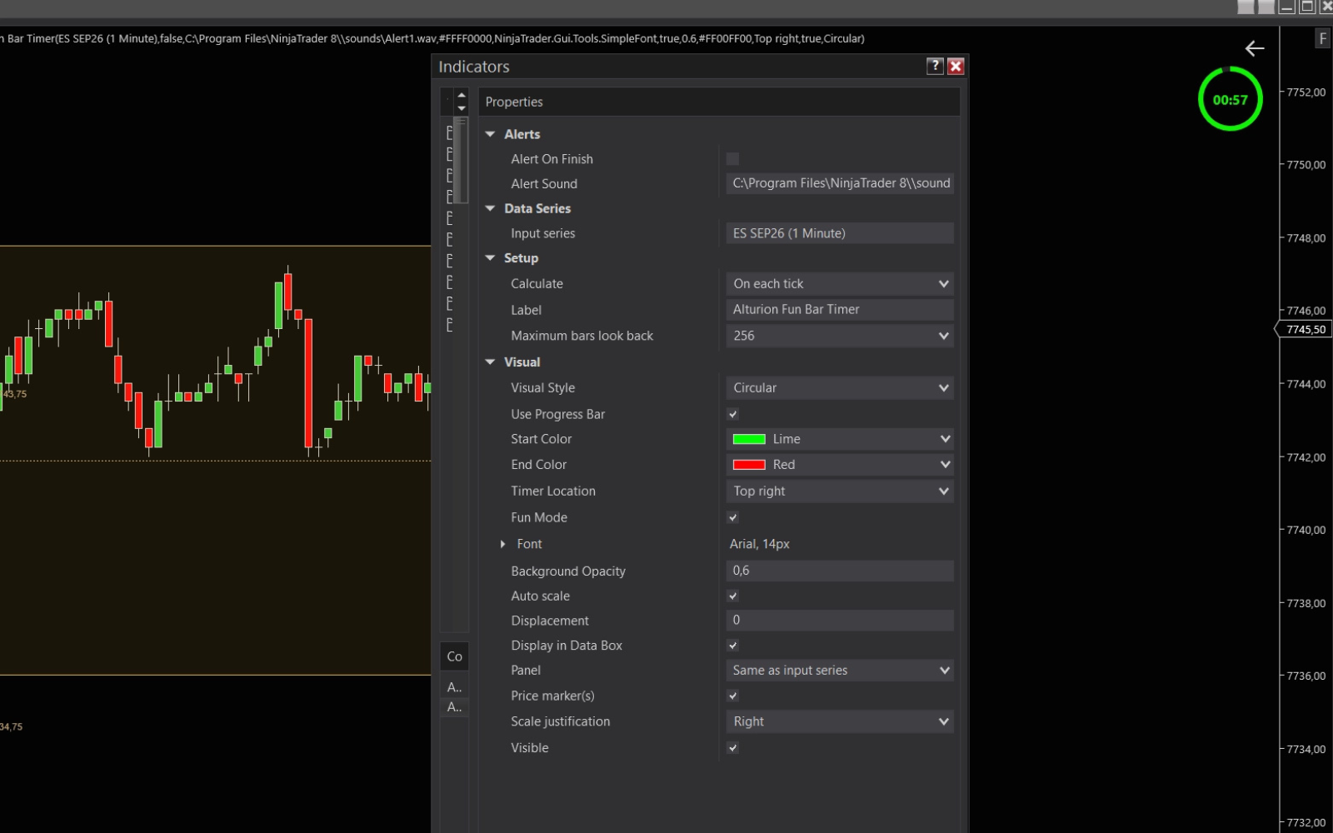The image size is (1333, 833).
Task: Edit the Displacement value field
Action: pyautogui.click(x=840, y=621)
